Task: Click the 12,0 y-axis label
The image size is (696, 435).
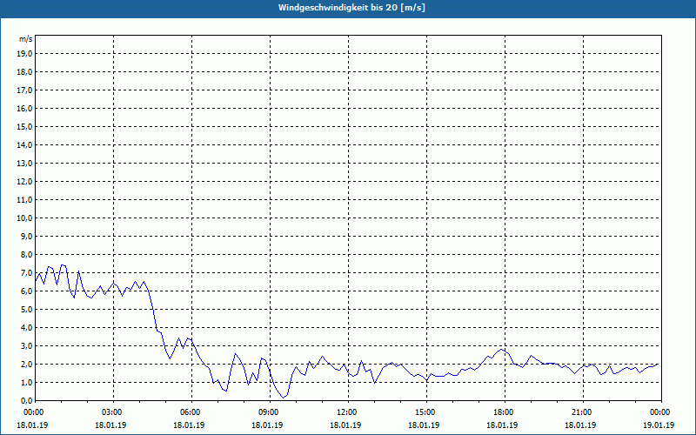Action: tap(24, 182)
